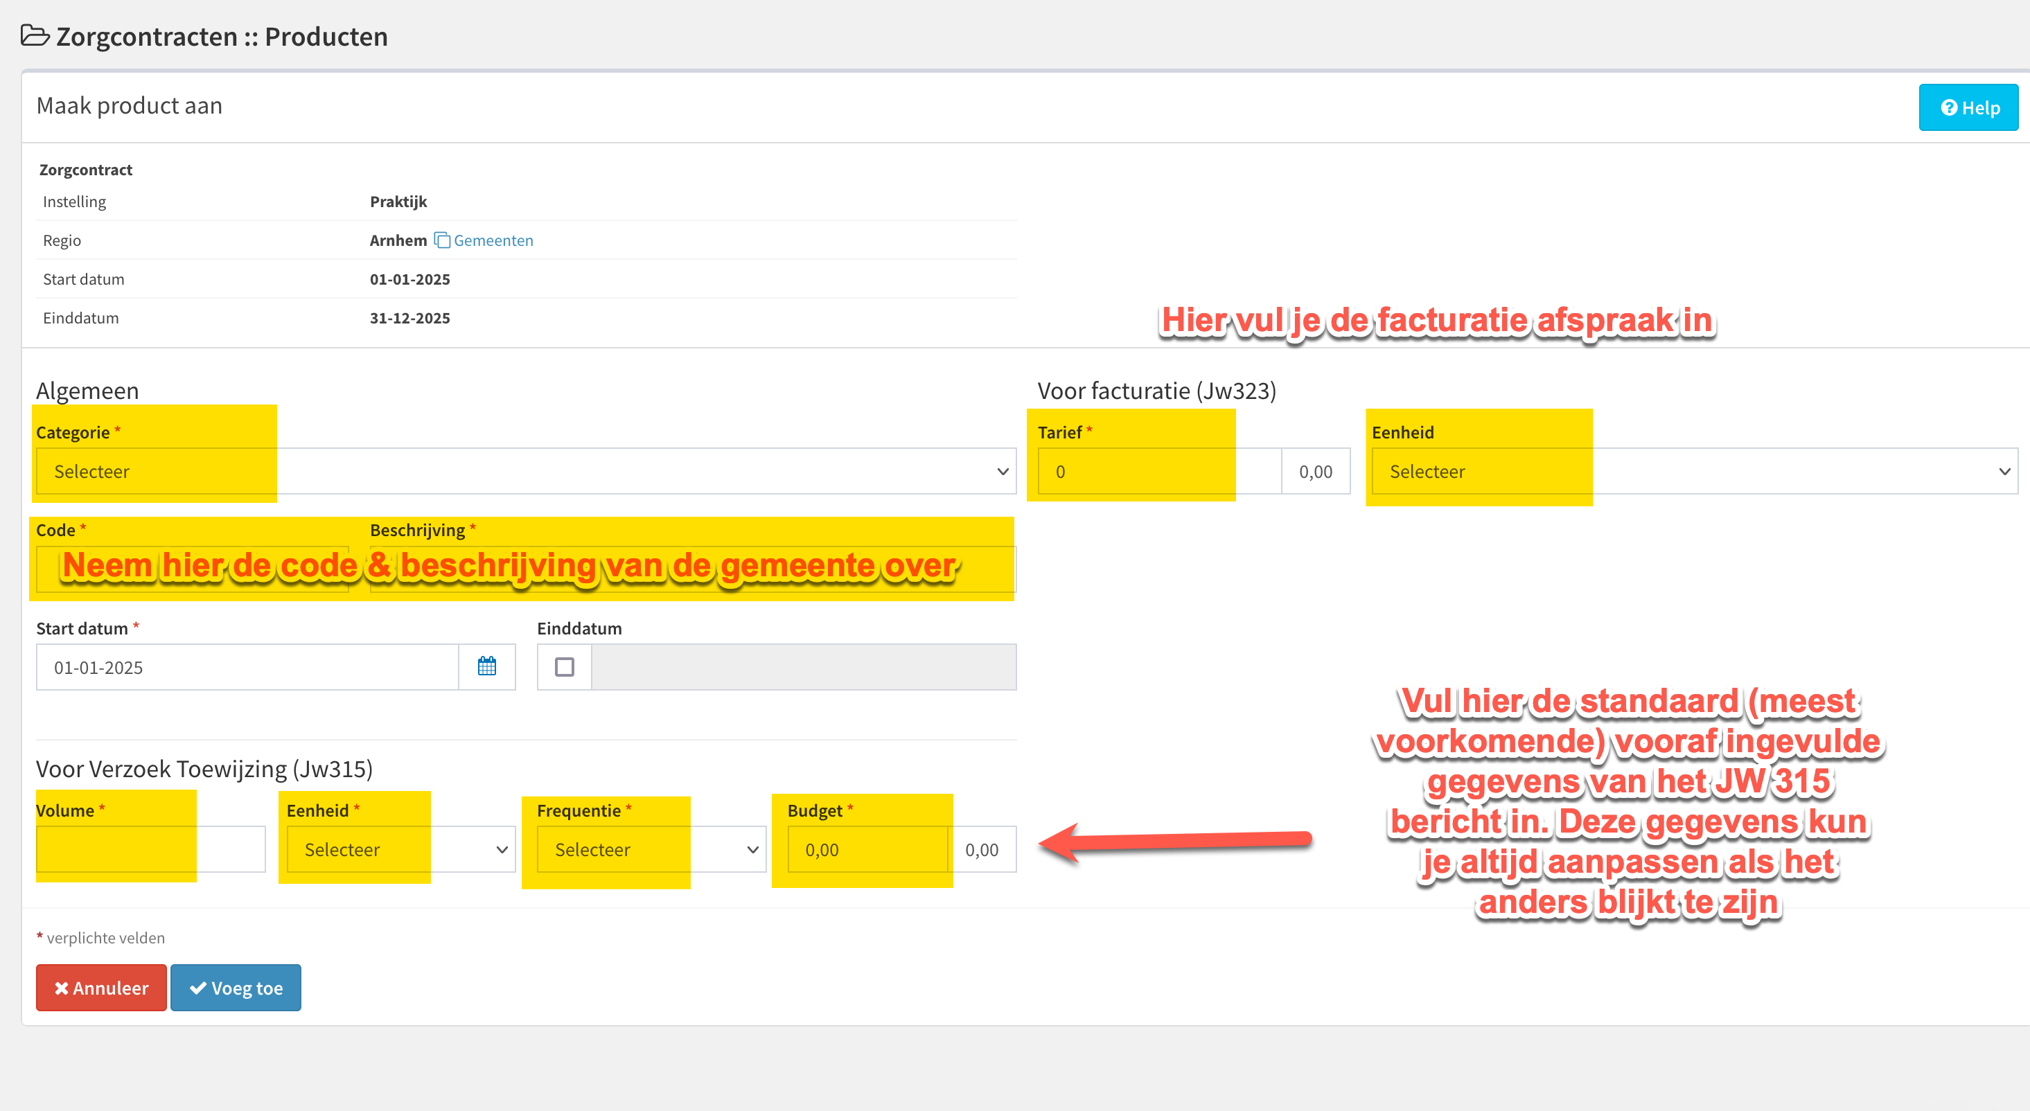Click the Zorgcontract summary heading
Image resolution: width=2030 pixels, height=1111 pixels.
86,170
